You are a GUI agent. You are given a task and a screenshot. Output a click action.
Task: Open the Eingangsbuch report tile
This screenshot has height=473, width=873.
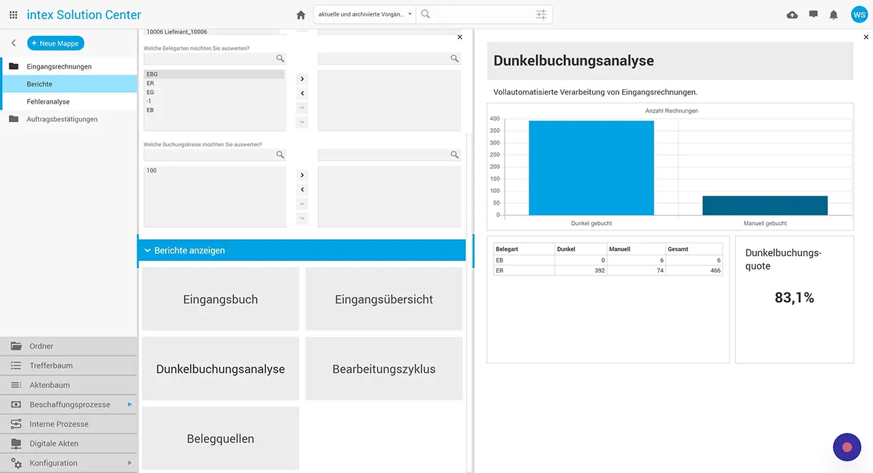point(220,299)
